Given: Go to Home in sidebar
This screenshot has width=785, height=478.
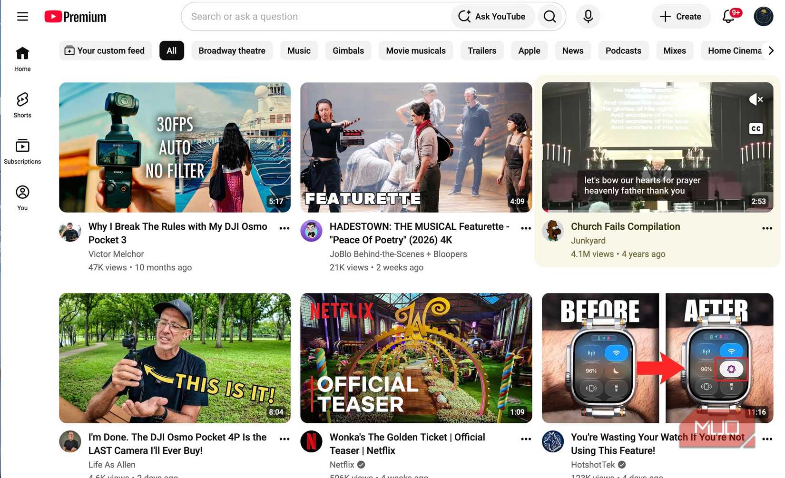Looking at the screenshot, I should [22, 59].
